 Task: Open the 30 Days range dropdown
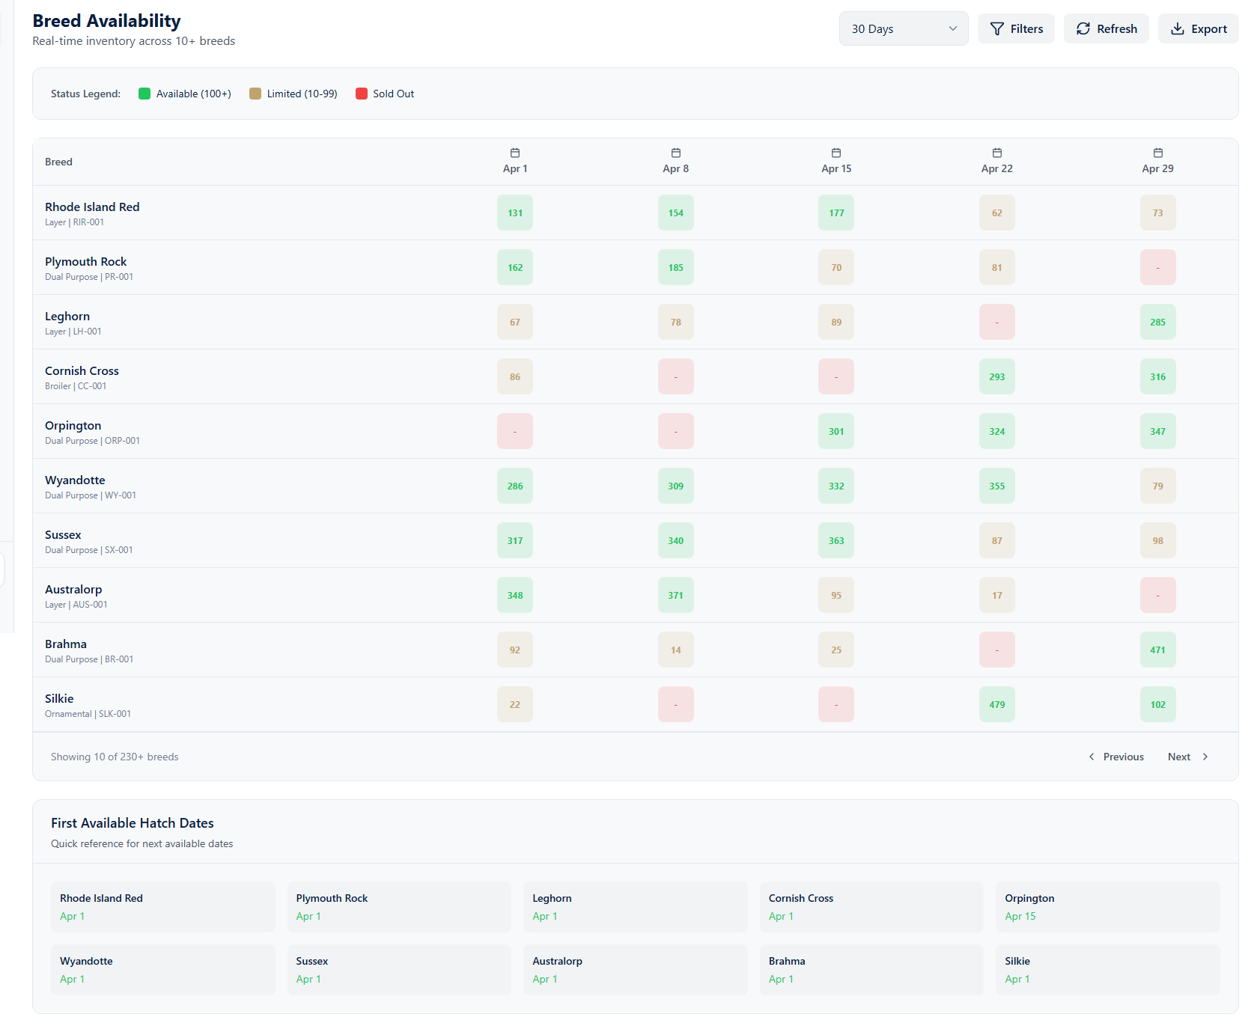point(903,29)
